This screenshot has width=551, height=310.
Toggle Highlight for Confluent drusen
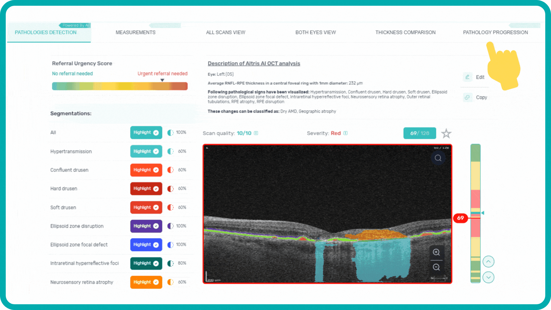tap(146, 170)
